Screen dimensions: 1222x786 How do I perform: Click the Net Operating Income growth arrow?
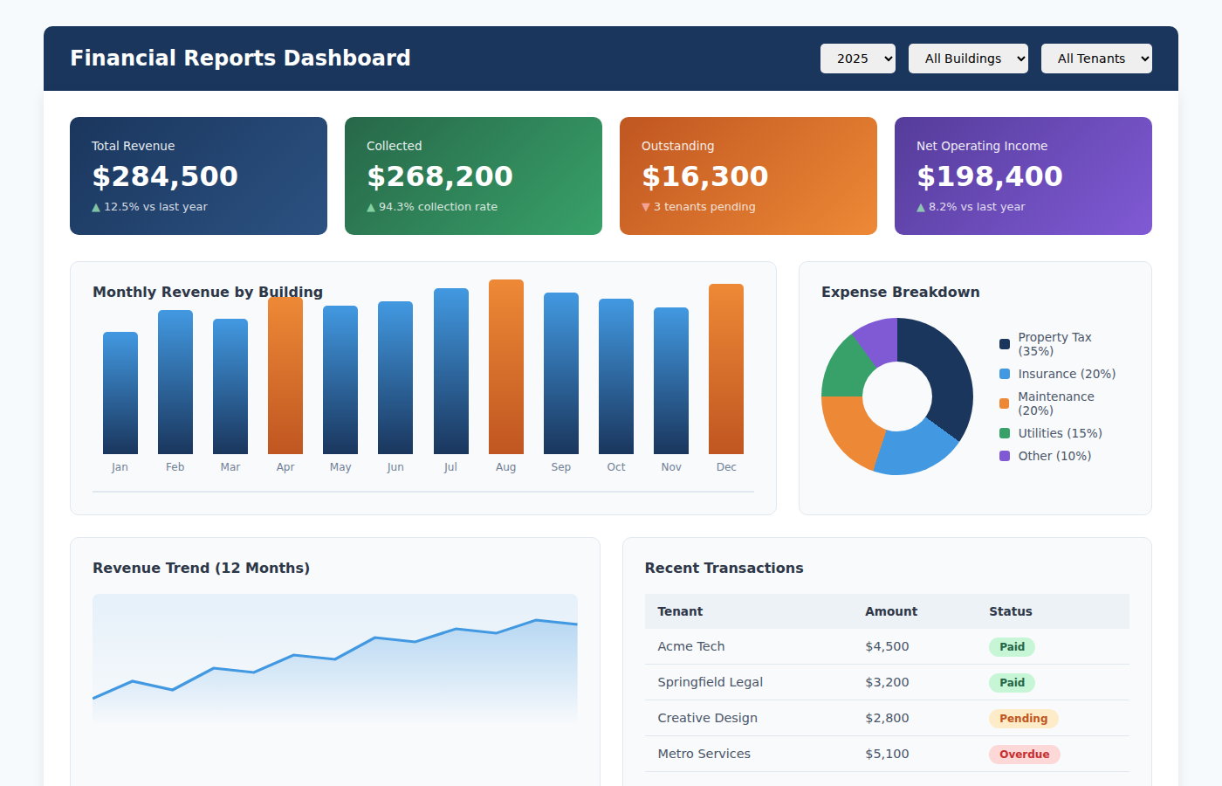point(921,207)
